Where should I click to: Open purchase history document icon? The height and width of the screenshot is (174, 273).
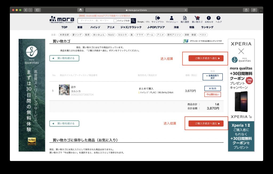click(185, 18)
